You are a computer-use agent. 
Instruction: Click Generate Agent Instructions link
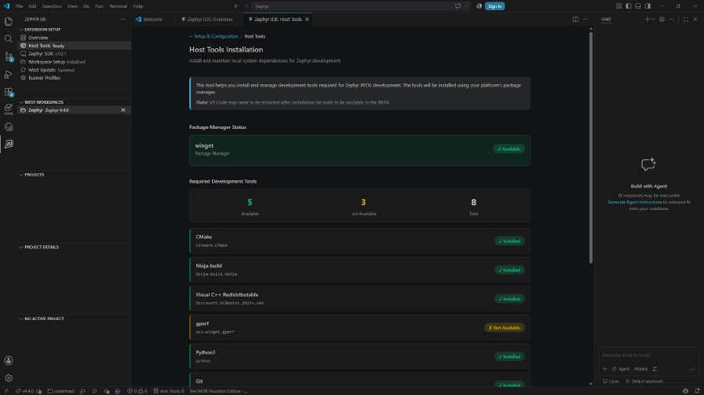tap(634, 202)
